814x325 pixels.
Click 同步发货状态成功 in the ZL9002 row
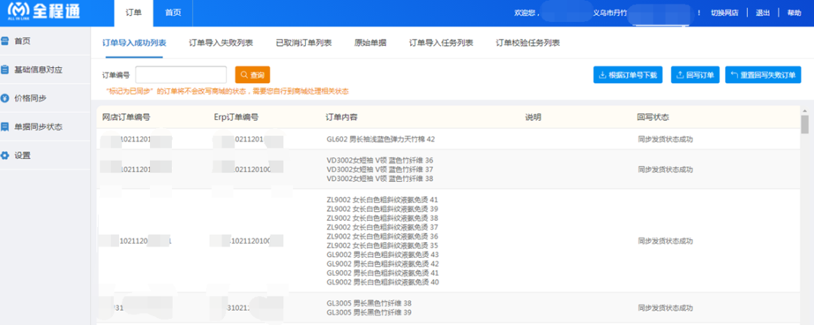(x=665, y=241)
